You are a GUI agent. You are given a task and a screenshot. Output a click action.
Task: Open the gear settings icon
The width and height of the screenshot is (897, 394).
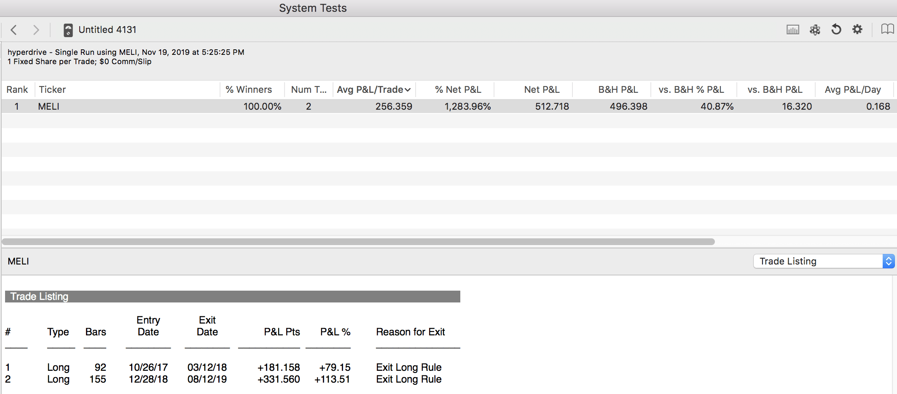click(x=857, y=30)
